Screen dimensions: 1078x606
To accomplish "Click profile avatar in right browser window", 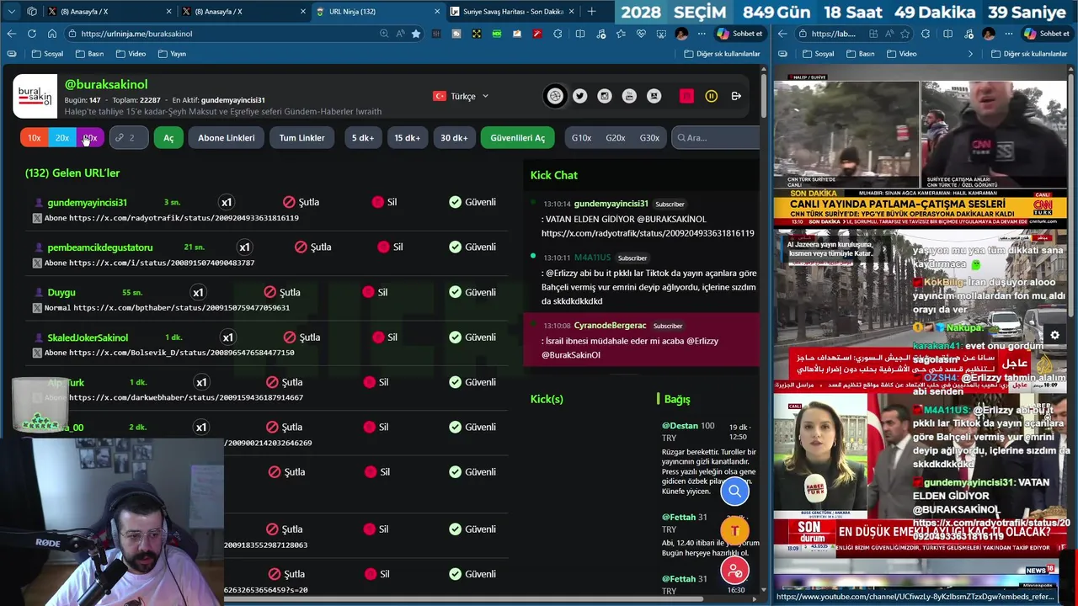I will point(989,34).
